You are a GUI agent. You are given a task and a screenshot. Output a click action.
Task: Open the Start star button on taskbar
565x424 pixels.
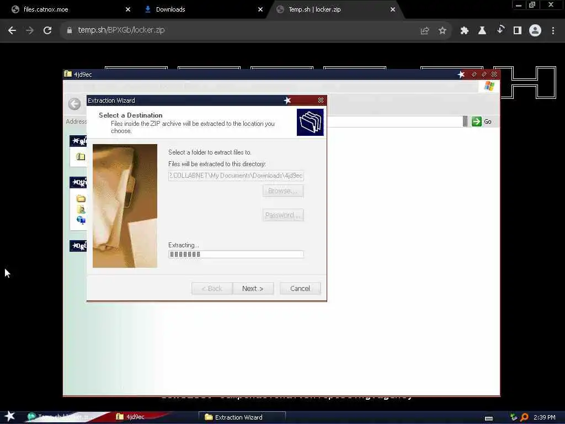9,416
